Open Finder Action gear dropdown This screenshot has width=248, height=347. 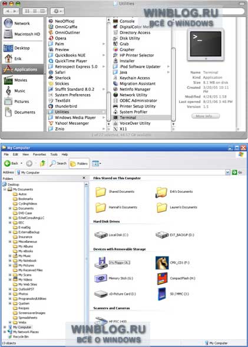[x=57, y=11]
